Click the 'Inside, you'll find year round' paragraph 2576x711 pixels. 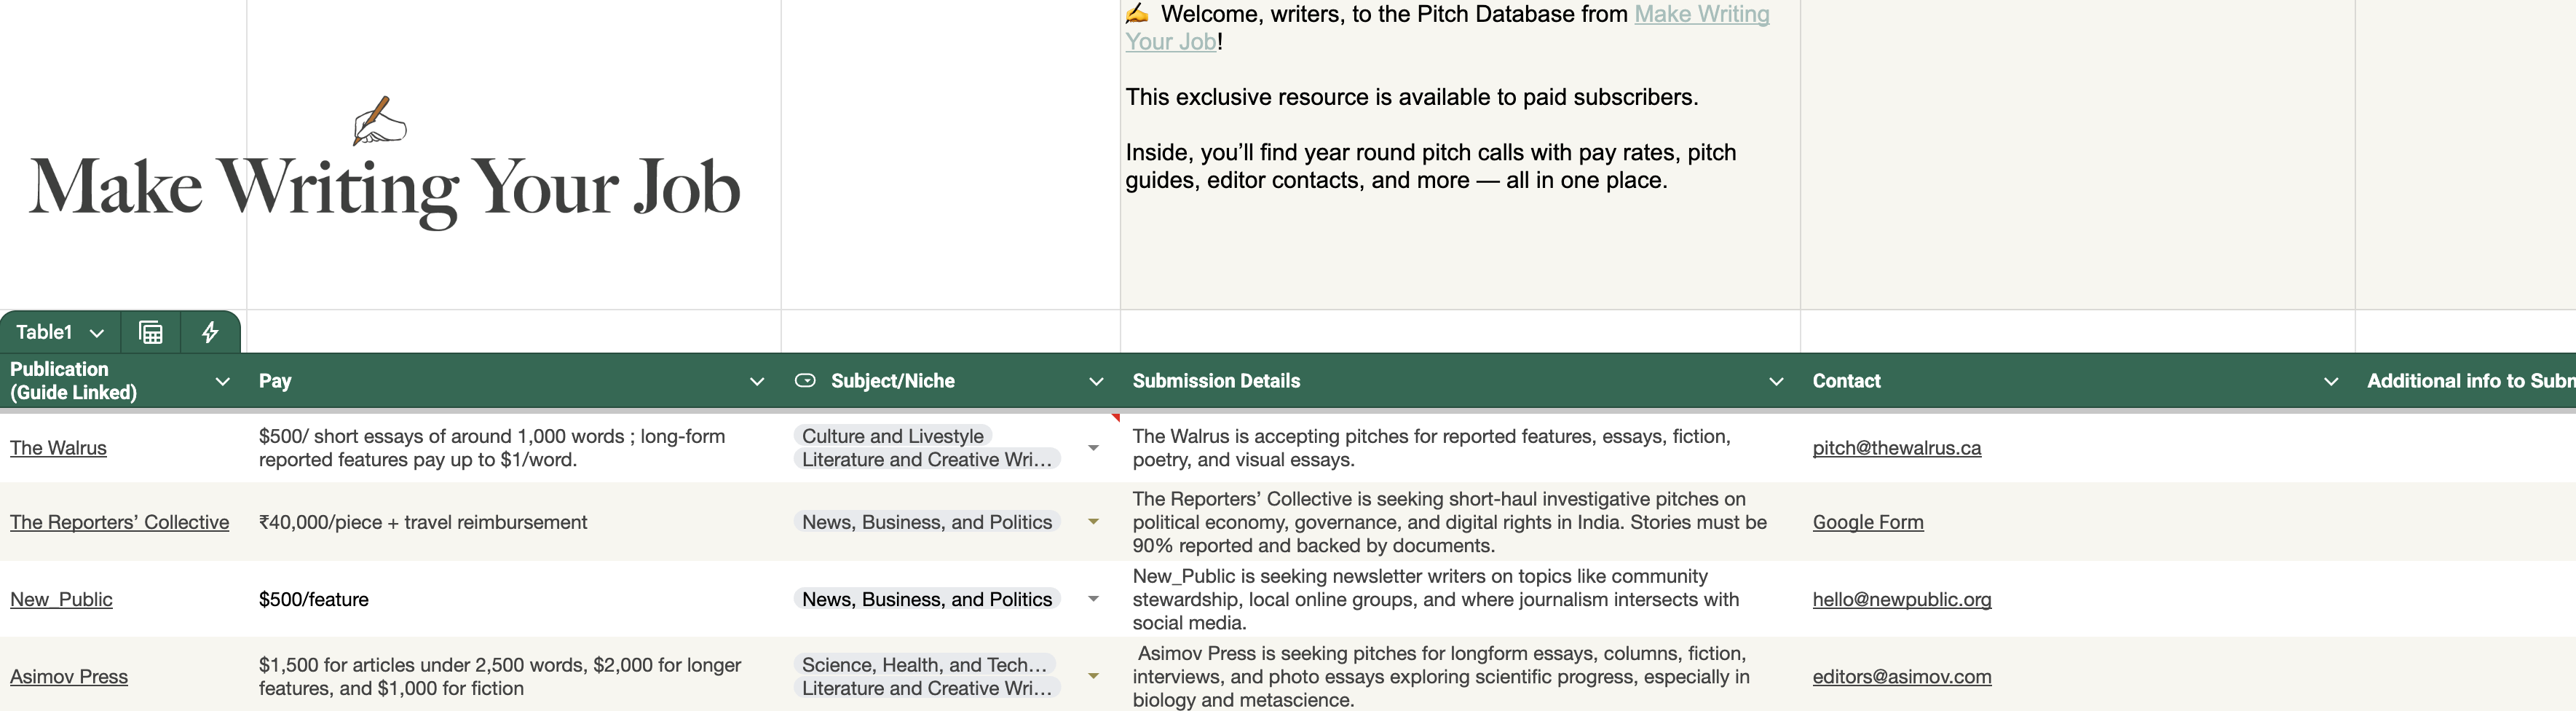pos(1431,166)
